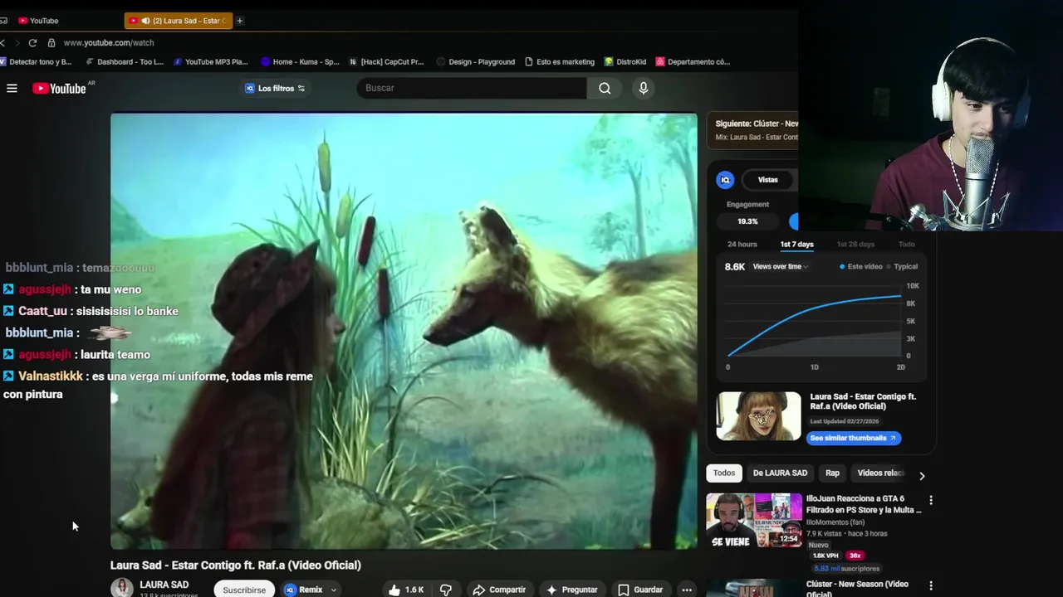
Task: Open Home - Kuma bookmark
Action: pyautogui.click(x=300, y=61)
